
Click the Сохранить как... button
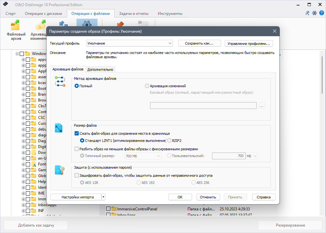[199, 43]
